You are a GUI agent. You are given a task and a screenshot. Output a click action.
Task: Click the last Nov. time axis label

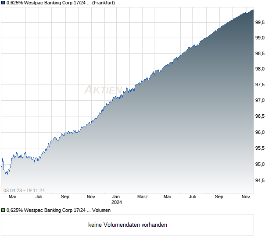(247, 197)
